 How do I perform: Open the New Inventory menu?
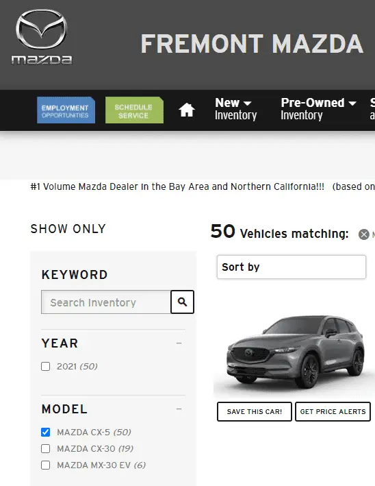click(236, 109)
